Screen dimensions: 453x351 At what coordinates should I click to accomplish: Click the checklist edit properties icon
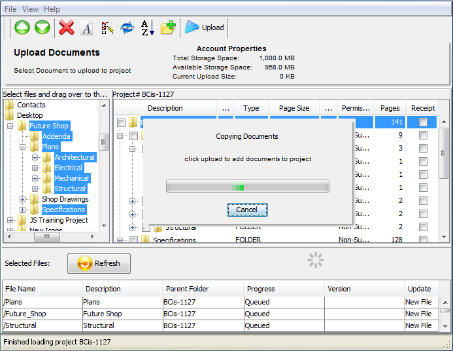tap(107, 28)
